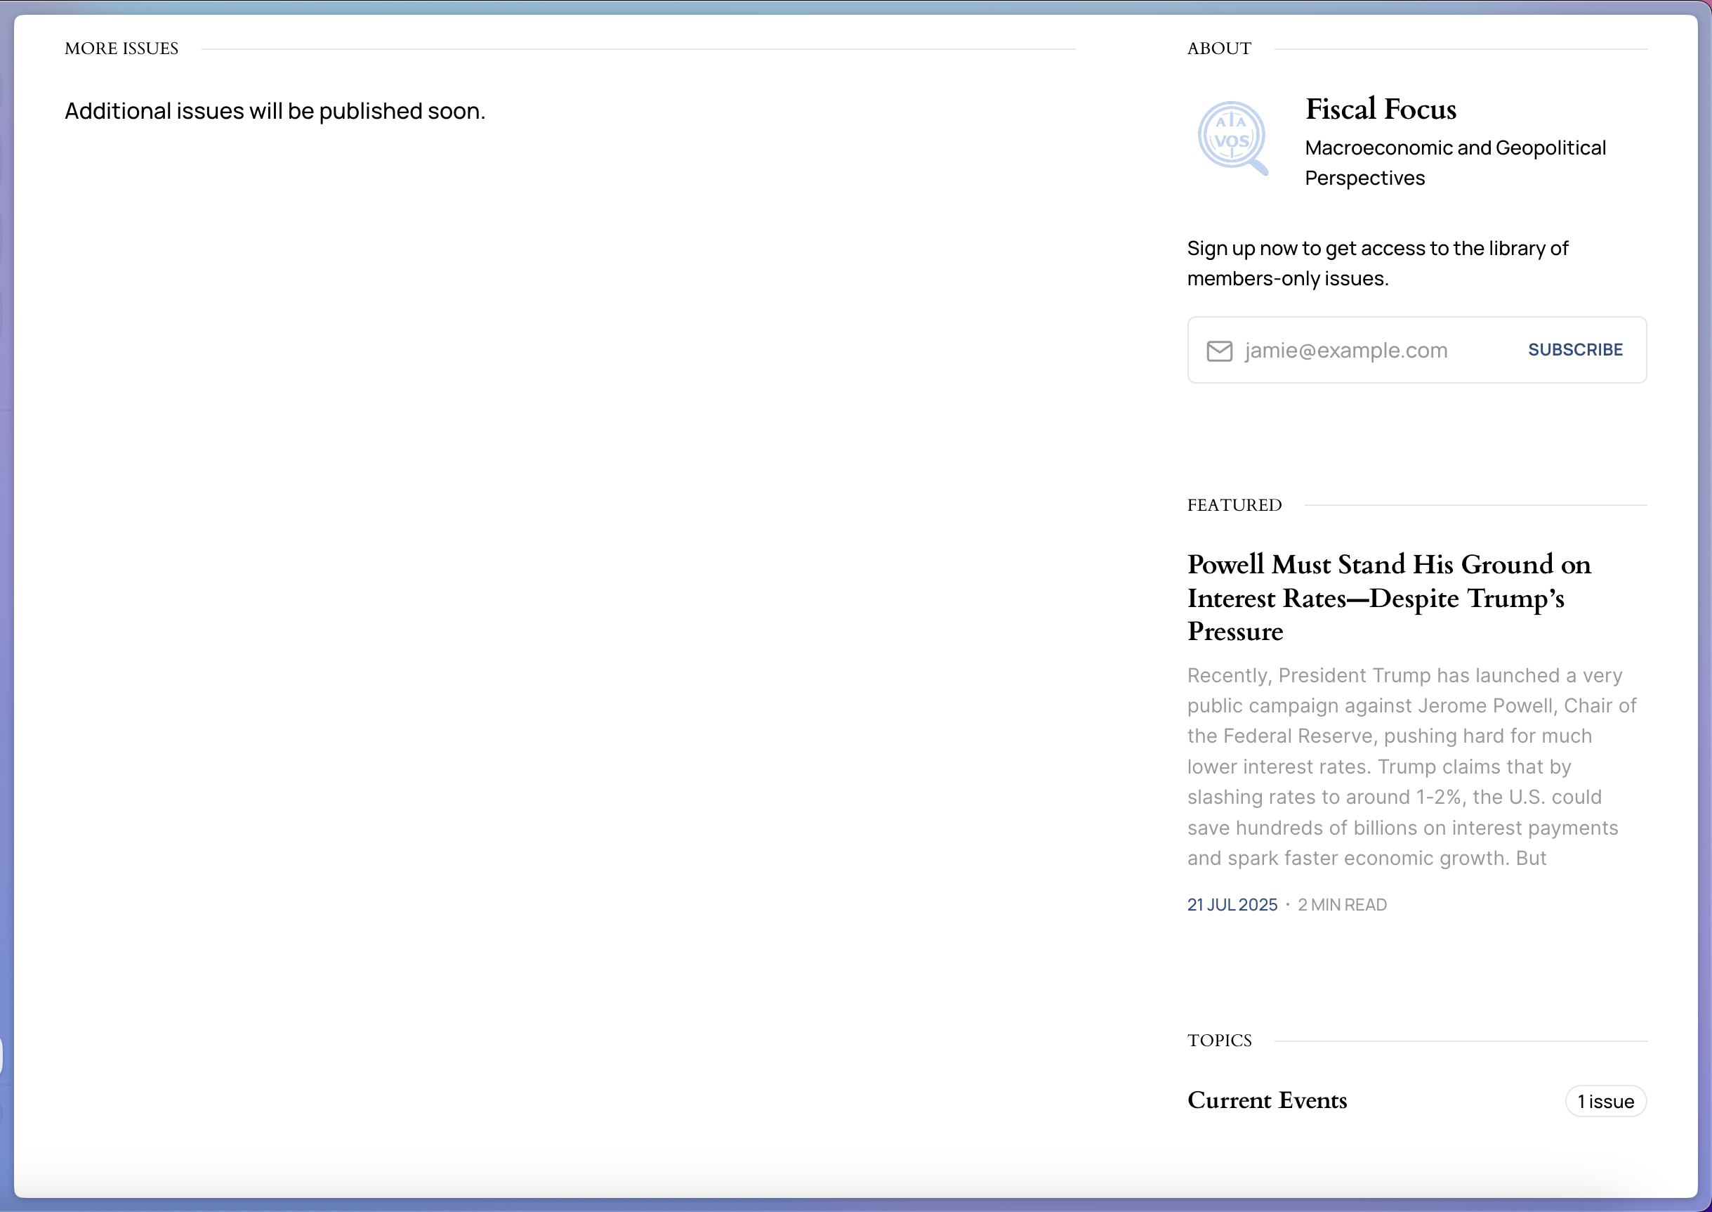Screen dimensions: 1712x1212
Task: Click the 2 MIN READ label
Action: 1341,904
